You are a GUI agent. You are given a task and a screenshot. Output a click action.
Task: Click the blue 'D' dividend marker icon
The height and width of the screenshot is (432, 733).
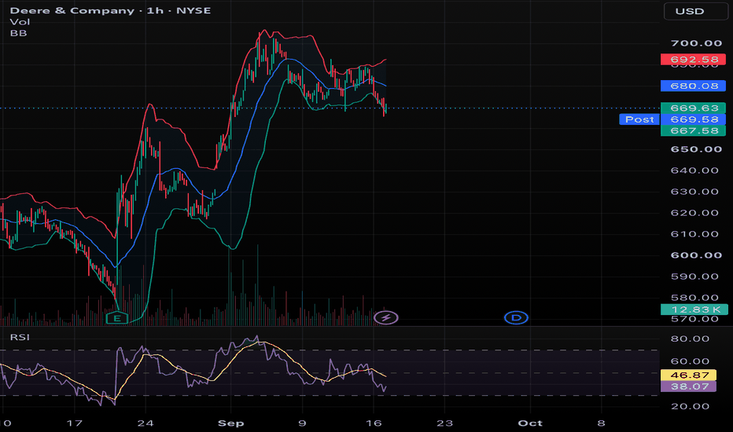click(x=516, y=318)
